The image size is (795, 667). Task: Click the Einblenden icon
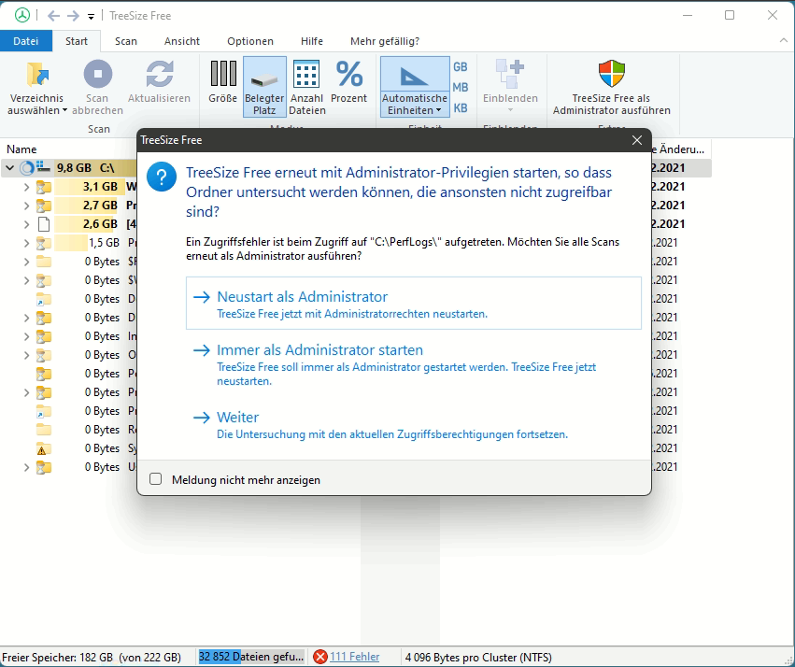[x=510, y=74]
